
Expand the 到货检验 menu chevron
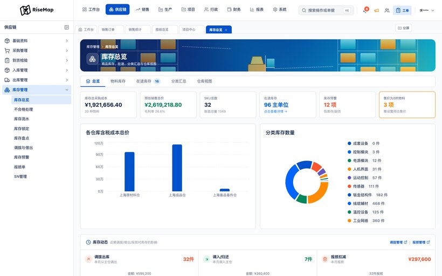tap(67, 60)
